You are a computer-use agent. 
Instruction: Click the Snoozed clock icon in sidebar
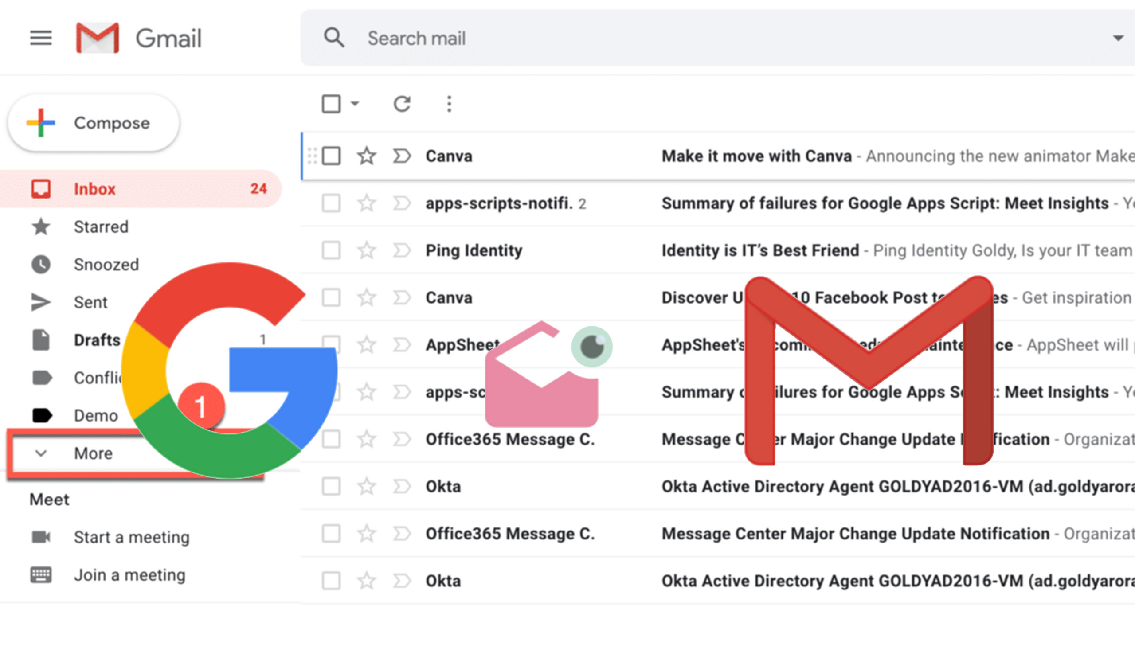41,264
